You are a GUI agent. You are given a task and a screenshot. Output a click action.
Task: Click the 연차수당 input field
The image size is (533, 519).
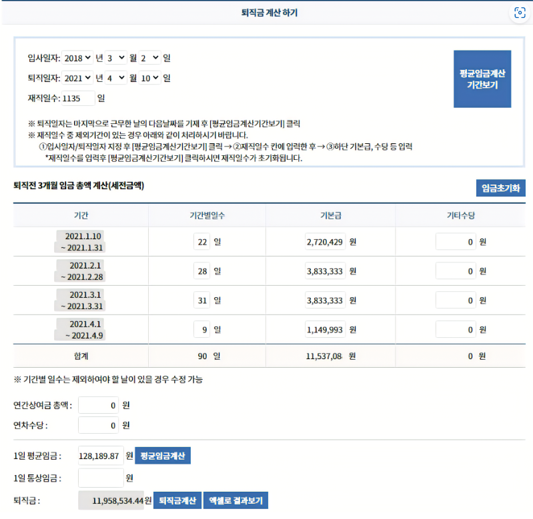pyautogui.click(x=98, y=425)
